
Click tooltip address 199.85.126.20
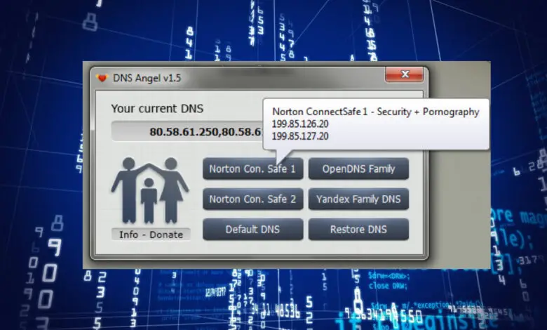(300, 124)
